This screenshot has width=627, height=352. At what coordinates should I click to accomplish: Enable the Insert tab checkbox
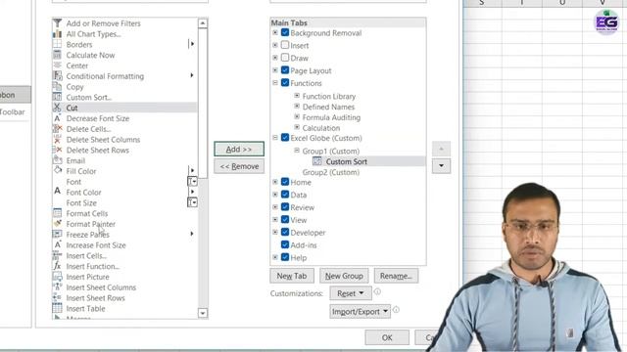click(285, 45)
